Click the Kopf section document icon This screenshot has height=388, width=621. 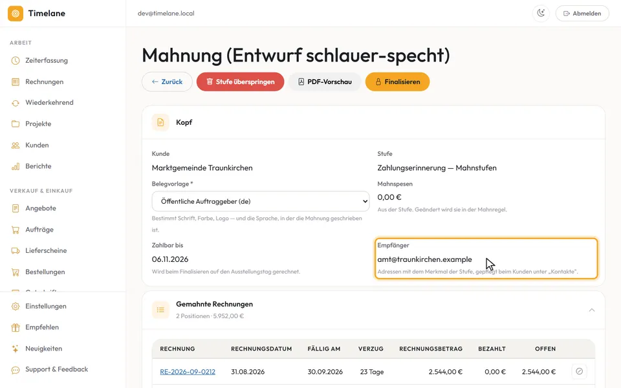point(160,122)
